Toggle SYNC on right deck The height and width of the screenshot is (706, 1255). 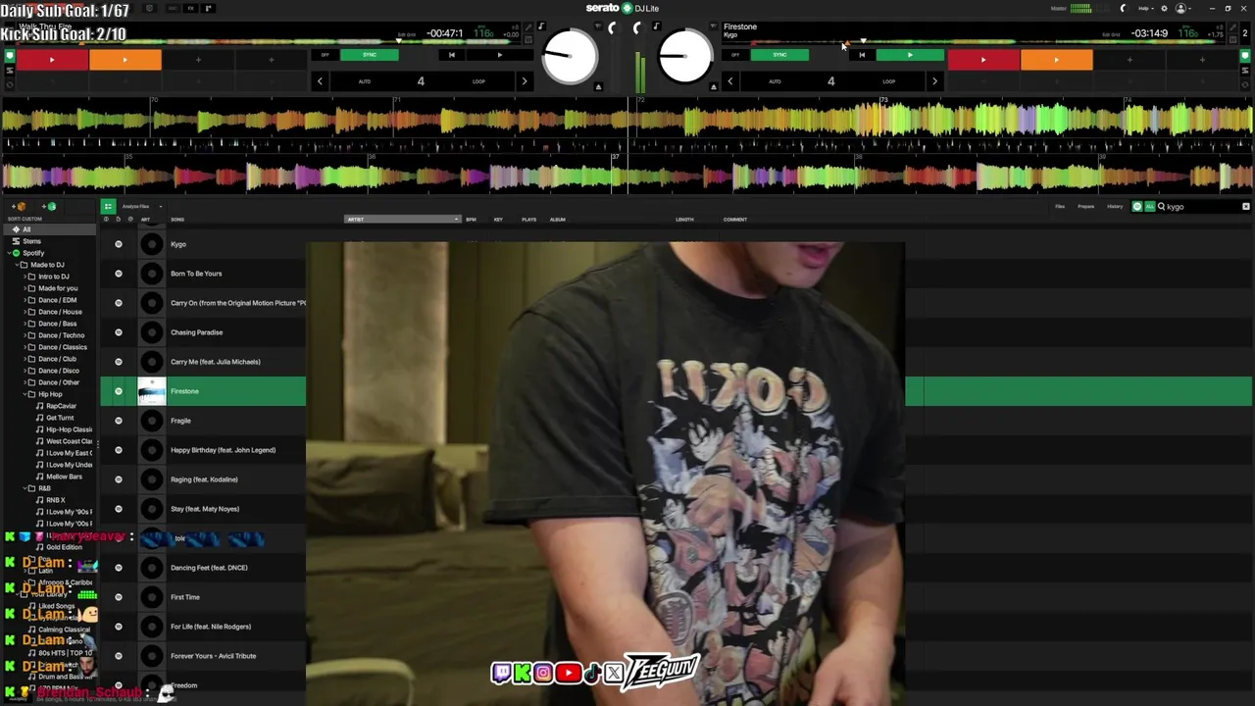pyautogui.click(x=779, y=55)
